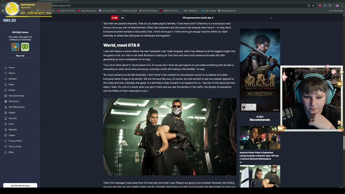
Task: Open the All Bookmarks folder
Action: pyautogui.click(x=336, y=11)
